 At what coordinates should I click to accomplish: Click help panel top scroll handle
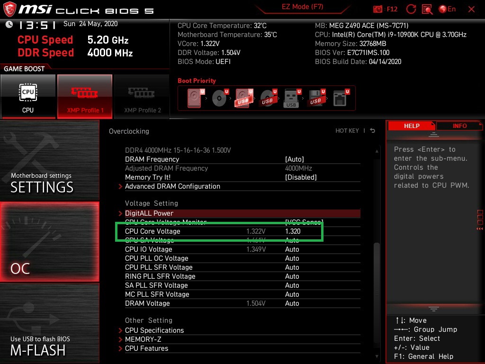click(434, 134)
